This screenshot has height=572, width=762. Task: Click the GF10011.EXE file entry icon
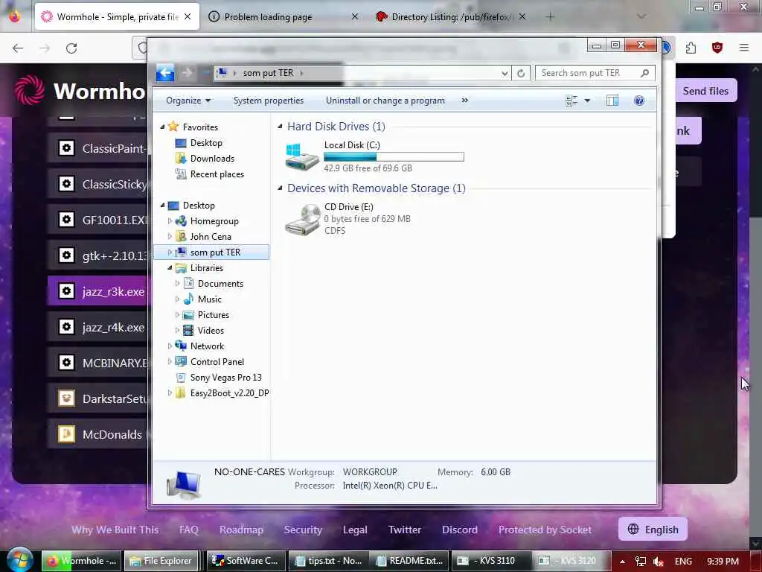(x=66, y=220)
